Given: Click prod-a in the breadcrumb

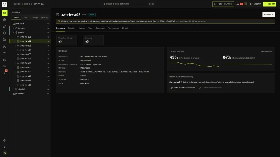Looking at the screenshot, I should [27, 4].
